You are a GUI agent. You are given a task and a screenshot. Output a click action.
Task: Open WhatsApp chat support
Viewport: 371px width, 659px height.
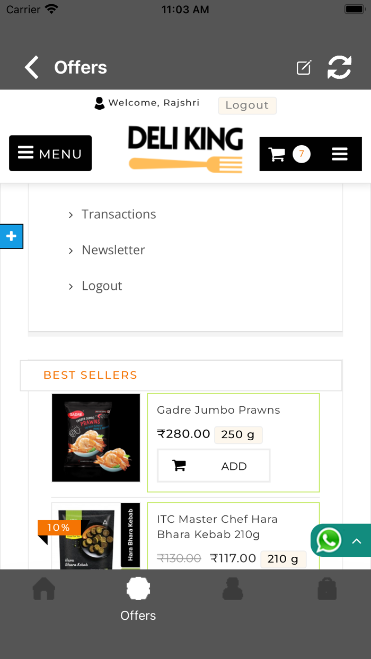click(329, 540)
